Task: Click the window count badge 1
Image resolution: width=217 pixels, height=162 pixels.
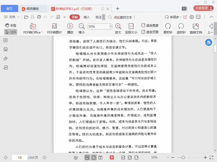Action: 184,9
